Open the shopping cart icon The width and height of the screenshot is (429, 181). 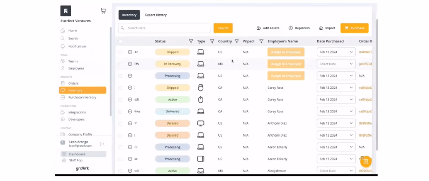pos(103,11)
